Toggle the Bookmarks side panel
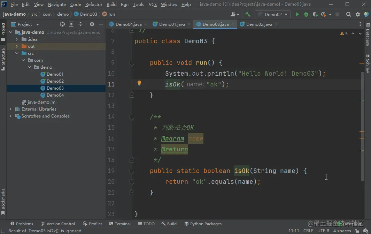This screenshot has width=371, height=234. click(x=3, y=202)
